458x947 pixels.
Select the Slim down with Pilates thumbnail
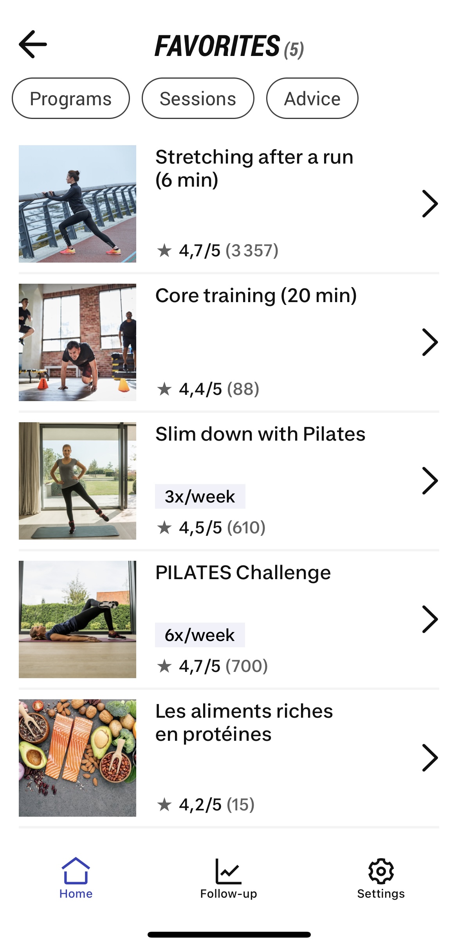tap(78, 481)
